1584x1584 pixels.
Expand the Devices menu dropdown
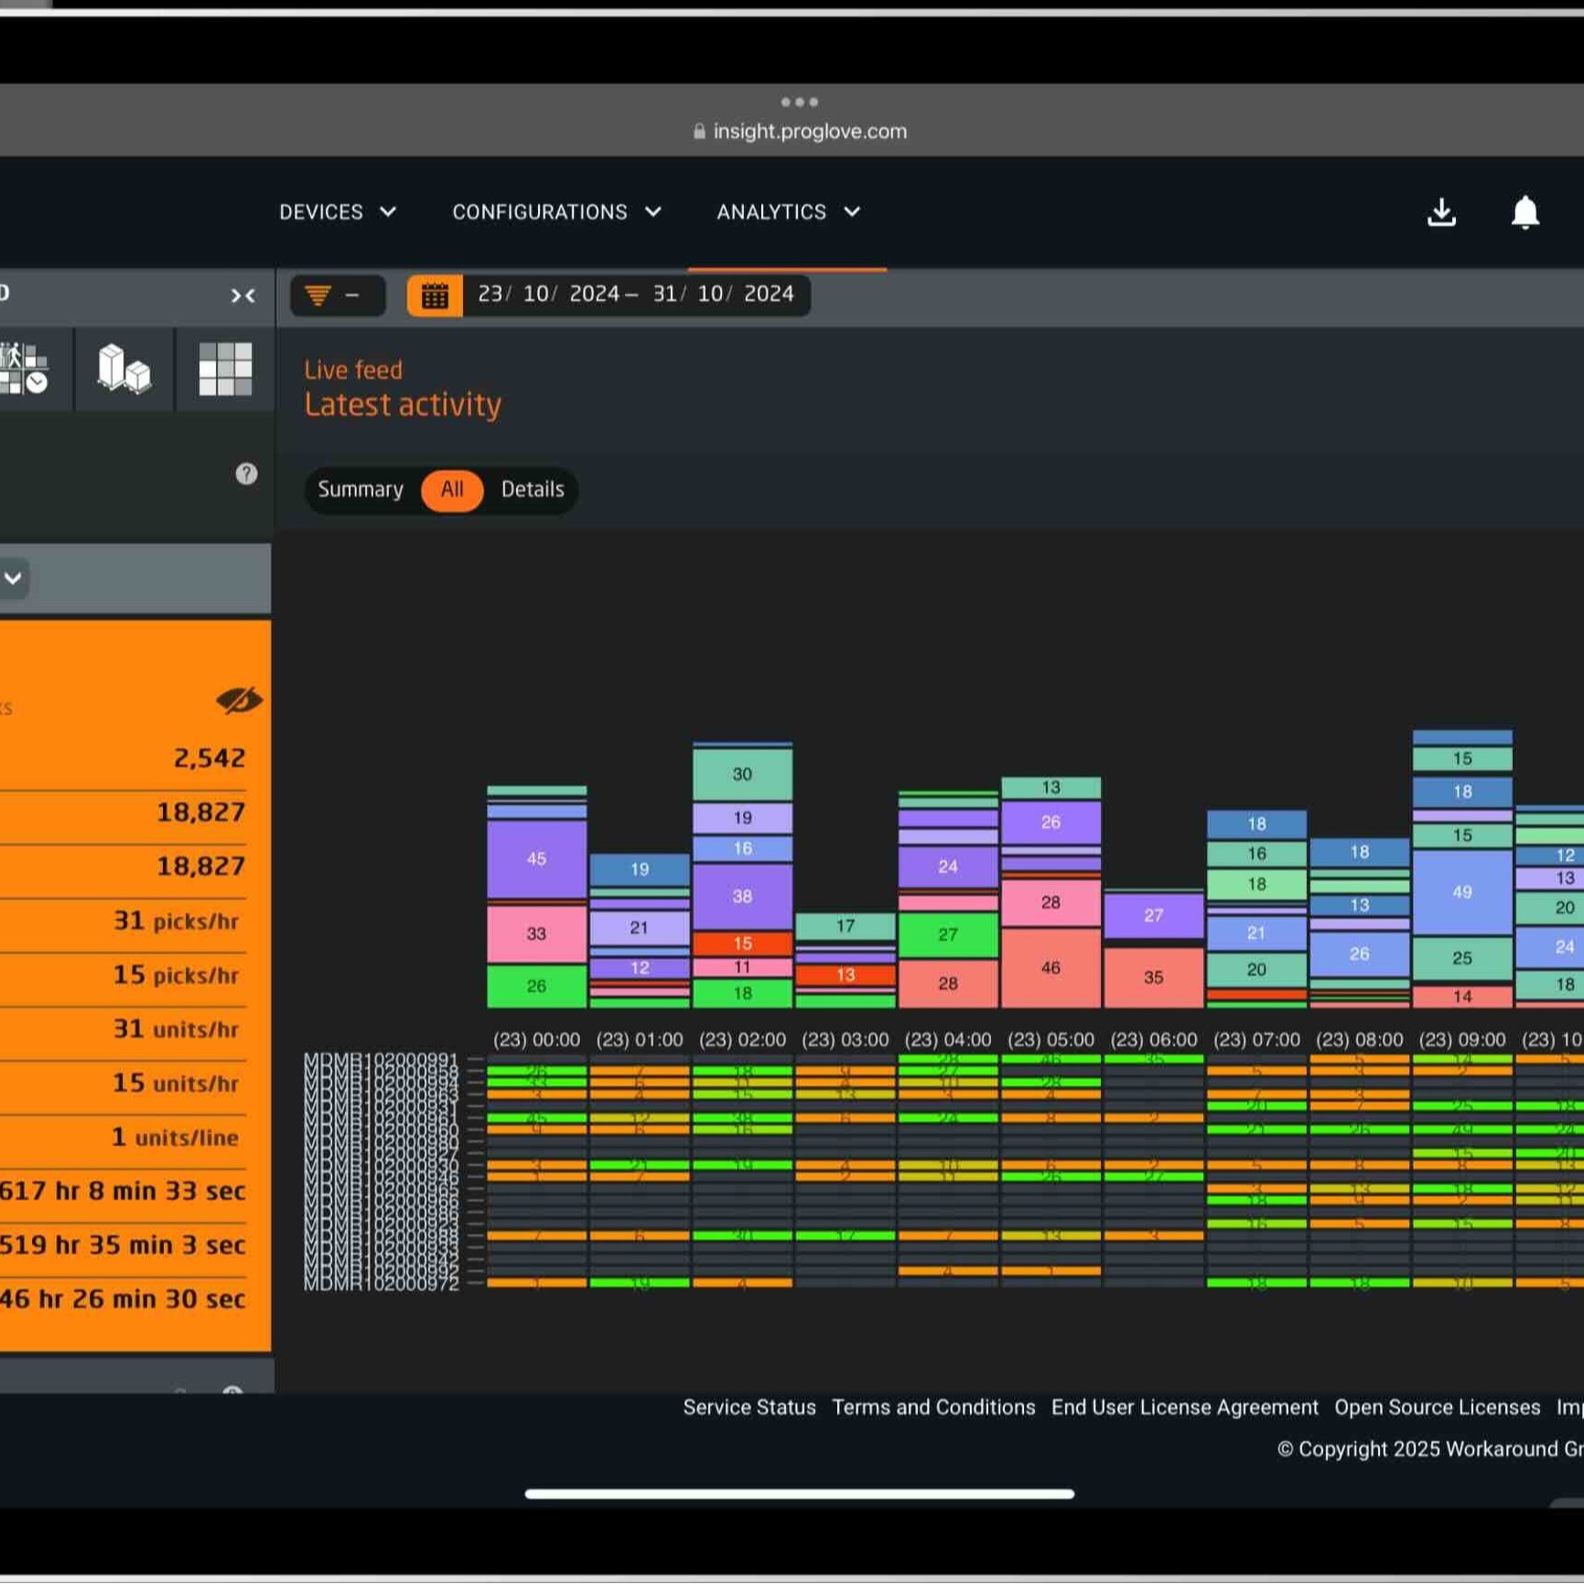click(x=337, y=212)
